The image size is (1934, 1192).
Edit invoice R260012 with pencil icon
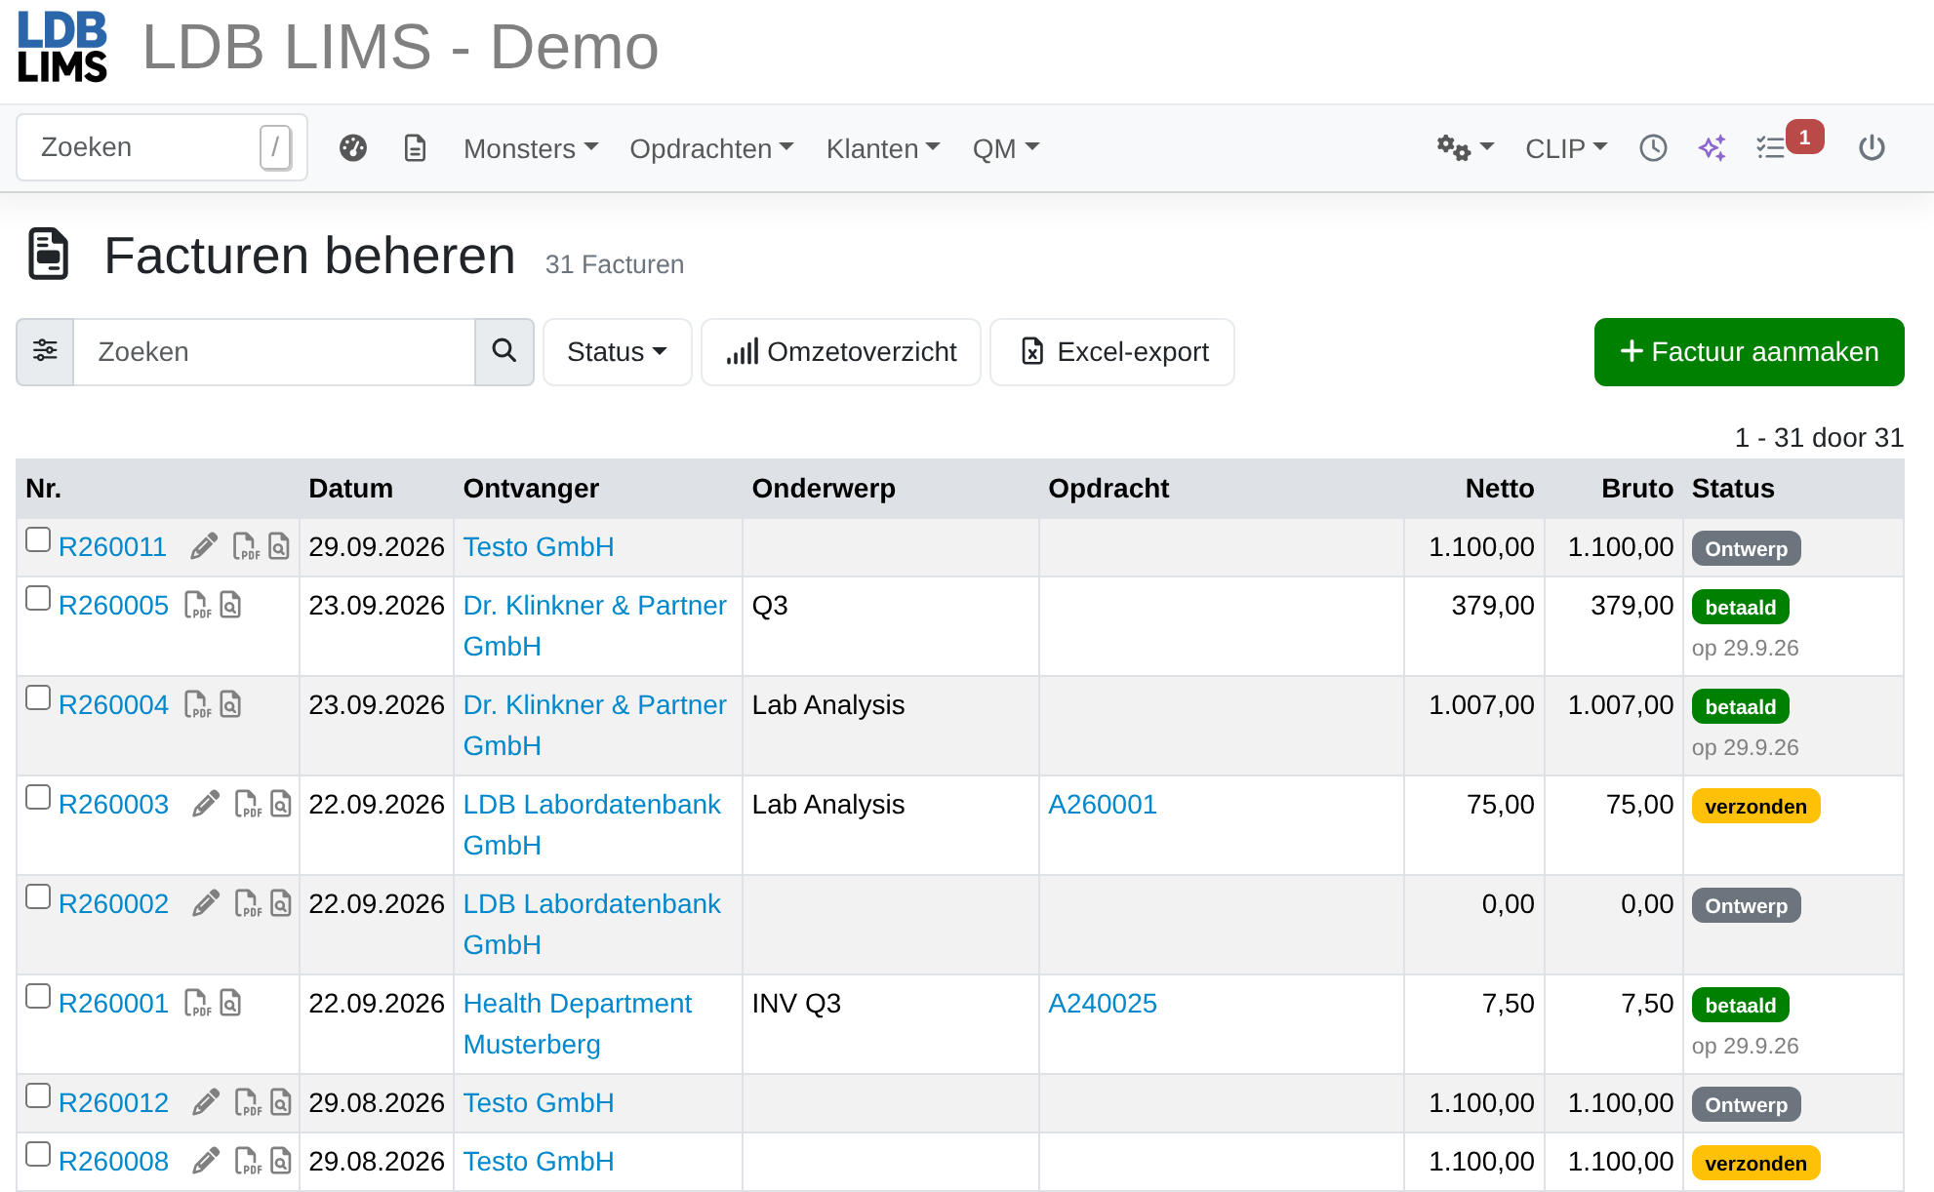(206, 1102)
